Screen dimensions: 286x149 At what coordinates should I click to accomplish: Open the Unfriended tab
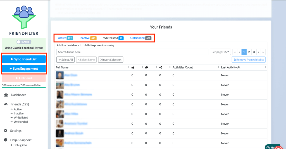point(140,38)
